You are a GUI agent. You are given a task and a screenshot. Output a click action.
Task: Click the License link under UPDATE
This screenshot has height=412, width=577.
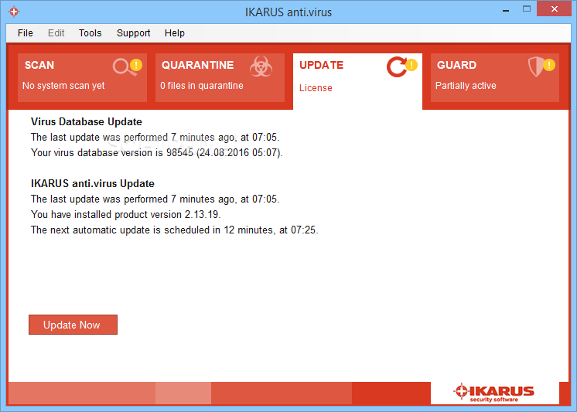[x=316, y=88]
